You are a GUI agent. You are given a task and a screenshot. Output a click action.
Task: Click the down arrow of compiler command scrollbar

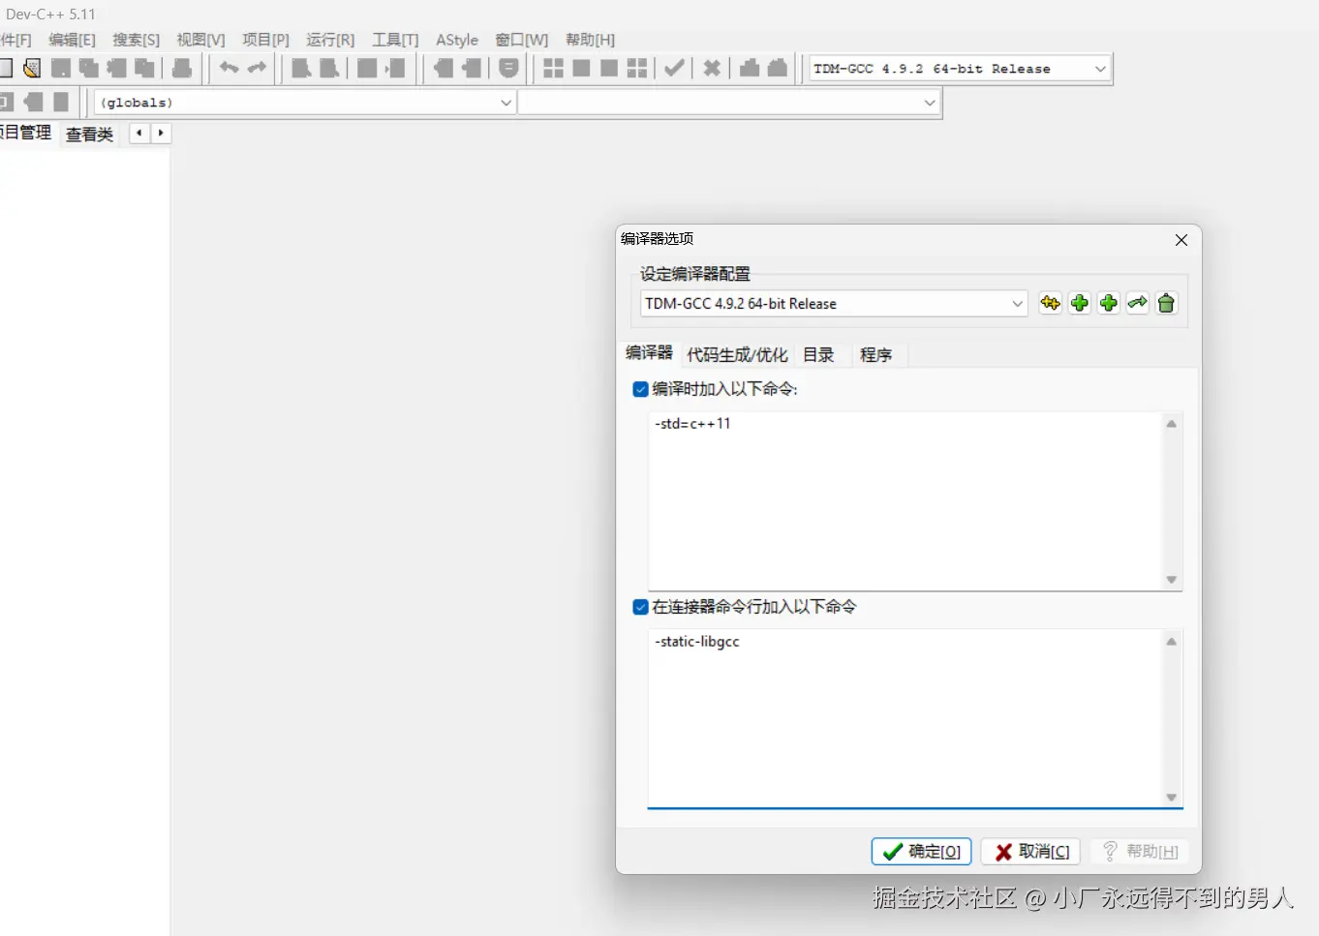coord(1172,580)
